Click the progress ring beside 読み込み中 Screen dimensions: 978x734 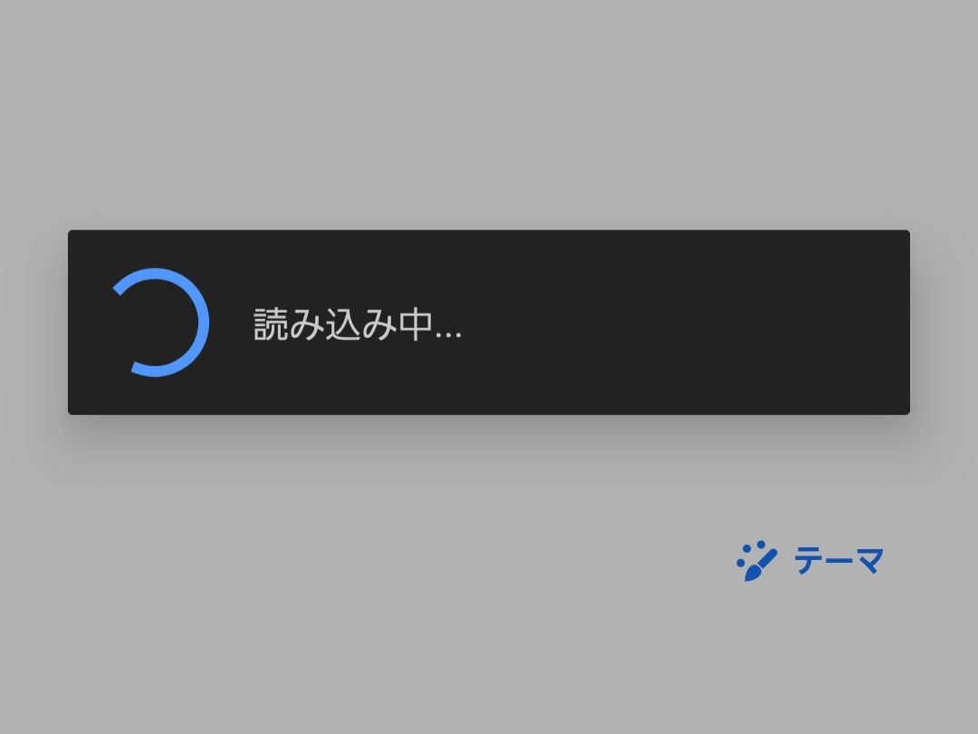(160, 322)
